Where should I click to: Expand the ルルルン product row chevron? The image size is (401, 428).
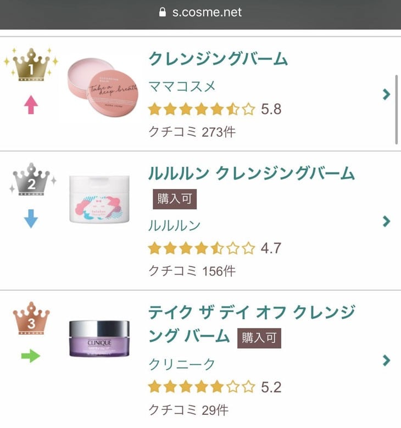tap(386, 221)
